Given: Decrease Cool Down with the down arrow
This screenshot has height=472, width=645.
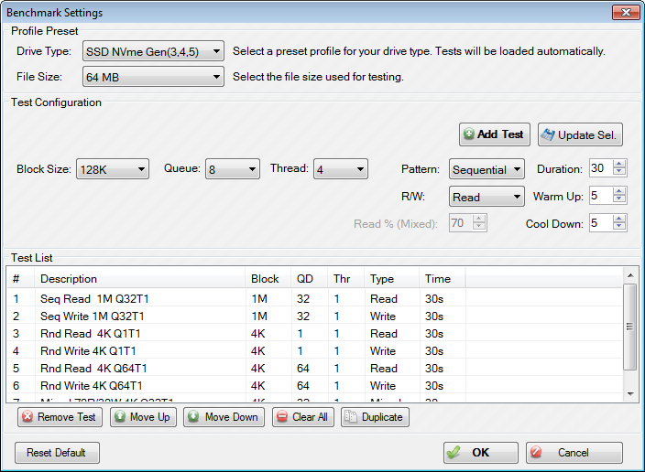Looking at the screenshot, I should tap(619, 227).
